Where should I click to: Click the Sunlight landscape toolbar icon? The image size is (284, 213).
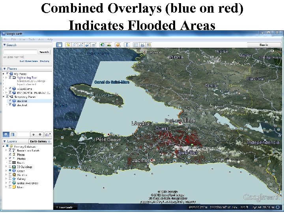click(x=109, y=45)
